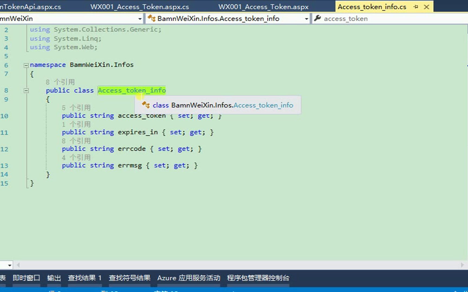Select the Access_token_info.cs tab

[372, 7]
